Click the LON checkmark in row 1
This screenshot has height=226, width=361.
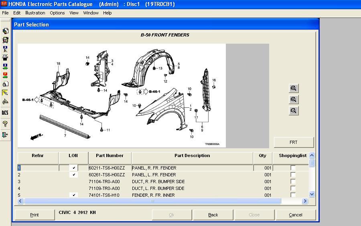click(74, 168)
